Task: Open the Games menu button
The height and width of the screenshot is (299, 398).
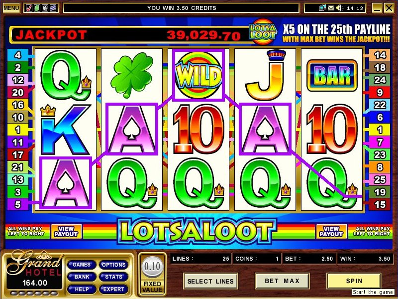Action: (82, 265)
